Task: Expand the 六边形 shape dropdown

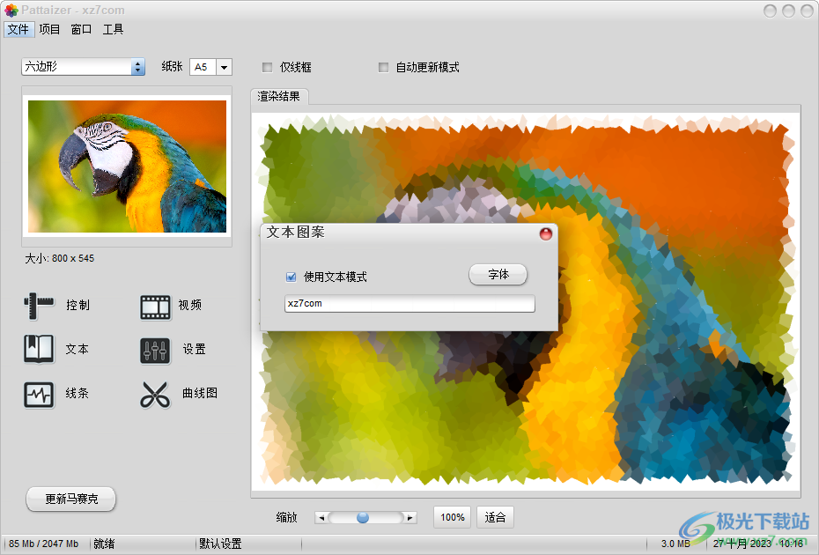Action: [137, 67]
